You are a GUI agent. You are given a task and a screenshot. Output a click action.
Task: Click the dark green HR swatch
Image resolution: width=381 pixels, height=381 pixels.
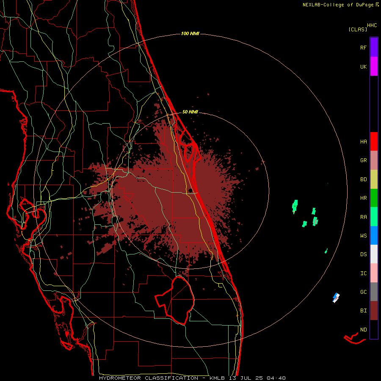[374, 198]
